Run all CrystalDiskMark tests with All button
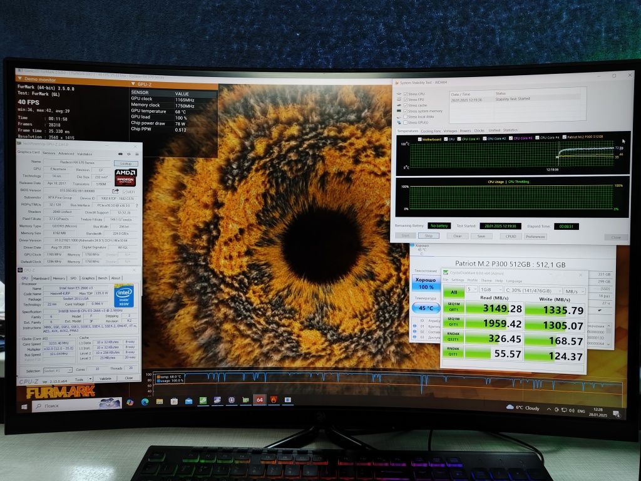Screen dimensions: 641x481 pos(454,292)
